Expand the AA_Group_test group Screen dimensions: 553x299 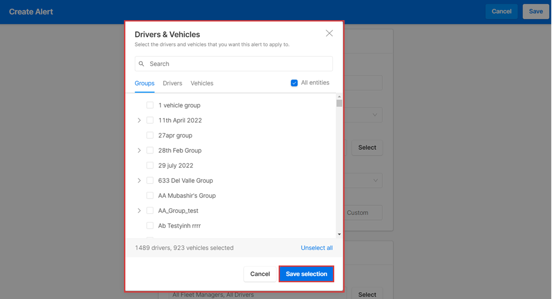[139, 211]
